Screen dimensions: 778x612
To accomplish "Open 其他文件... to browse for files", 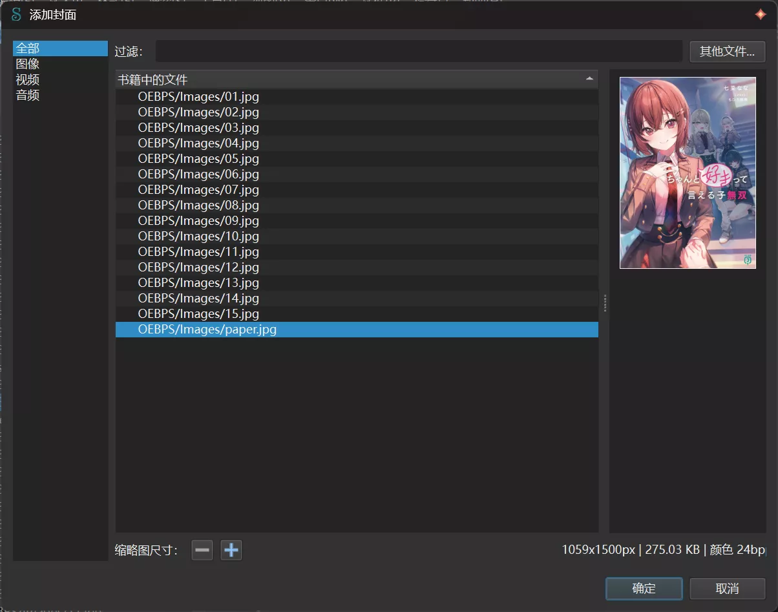I will [727, 52].
